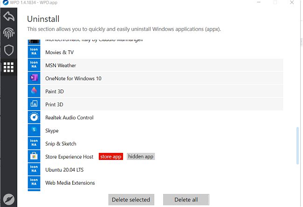
Task: Select the Paint 3D row
Action: click(155, 91)
